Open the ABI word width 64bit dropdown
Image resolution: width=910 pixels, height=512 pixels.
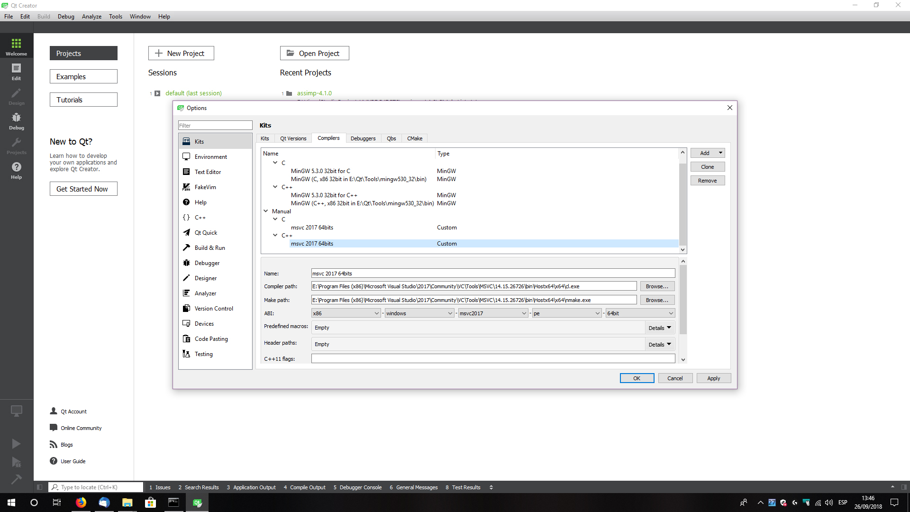coord(640,313)
